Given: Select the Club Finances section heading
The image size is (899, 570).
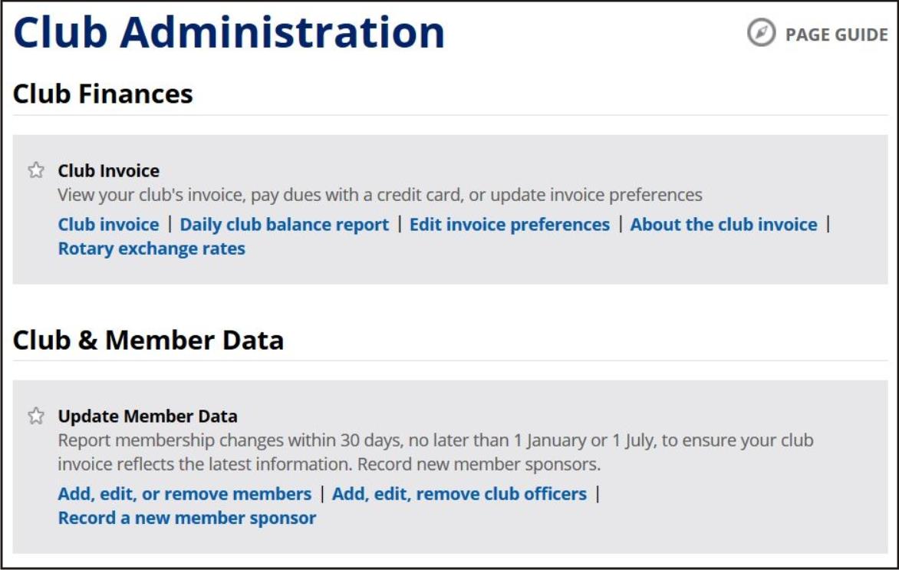Looking at the screenshot, I should tap(103, 94).
